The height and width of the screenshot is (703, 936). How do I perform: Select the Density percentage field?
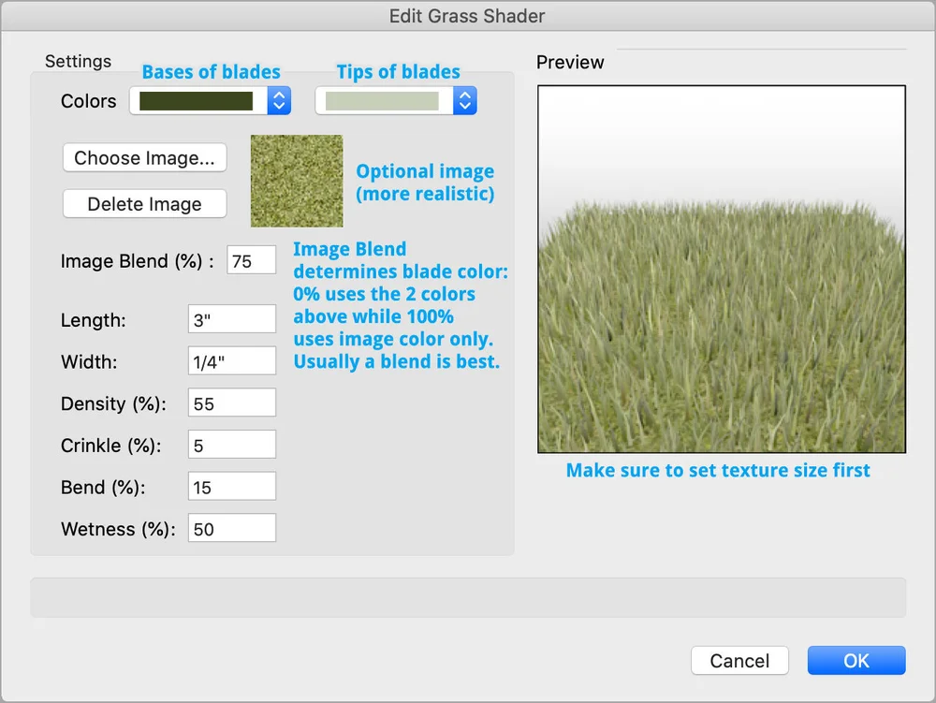tap(231, 403)
